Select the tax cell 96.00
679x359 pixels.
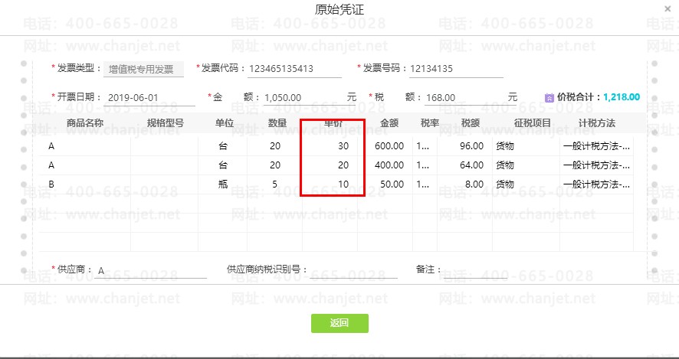464,146
